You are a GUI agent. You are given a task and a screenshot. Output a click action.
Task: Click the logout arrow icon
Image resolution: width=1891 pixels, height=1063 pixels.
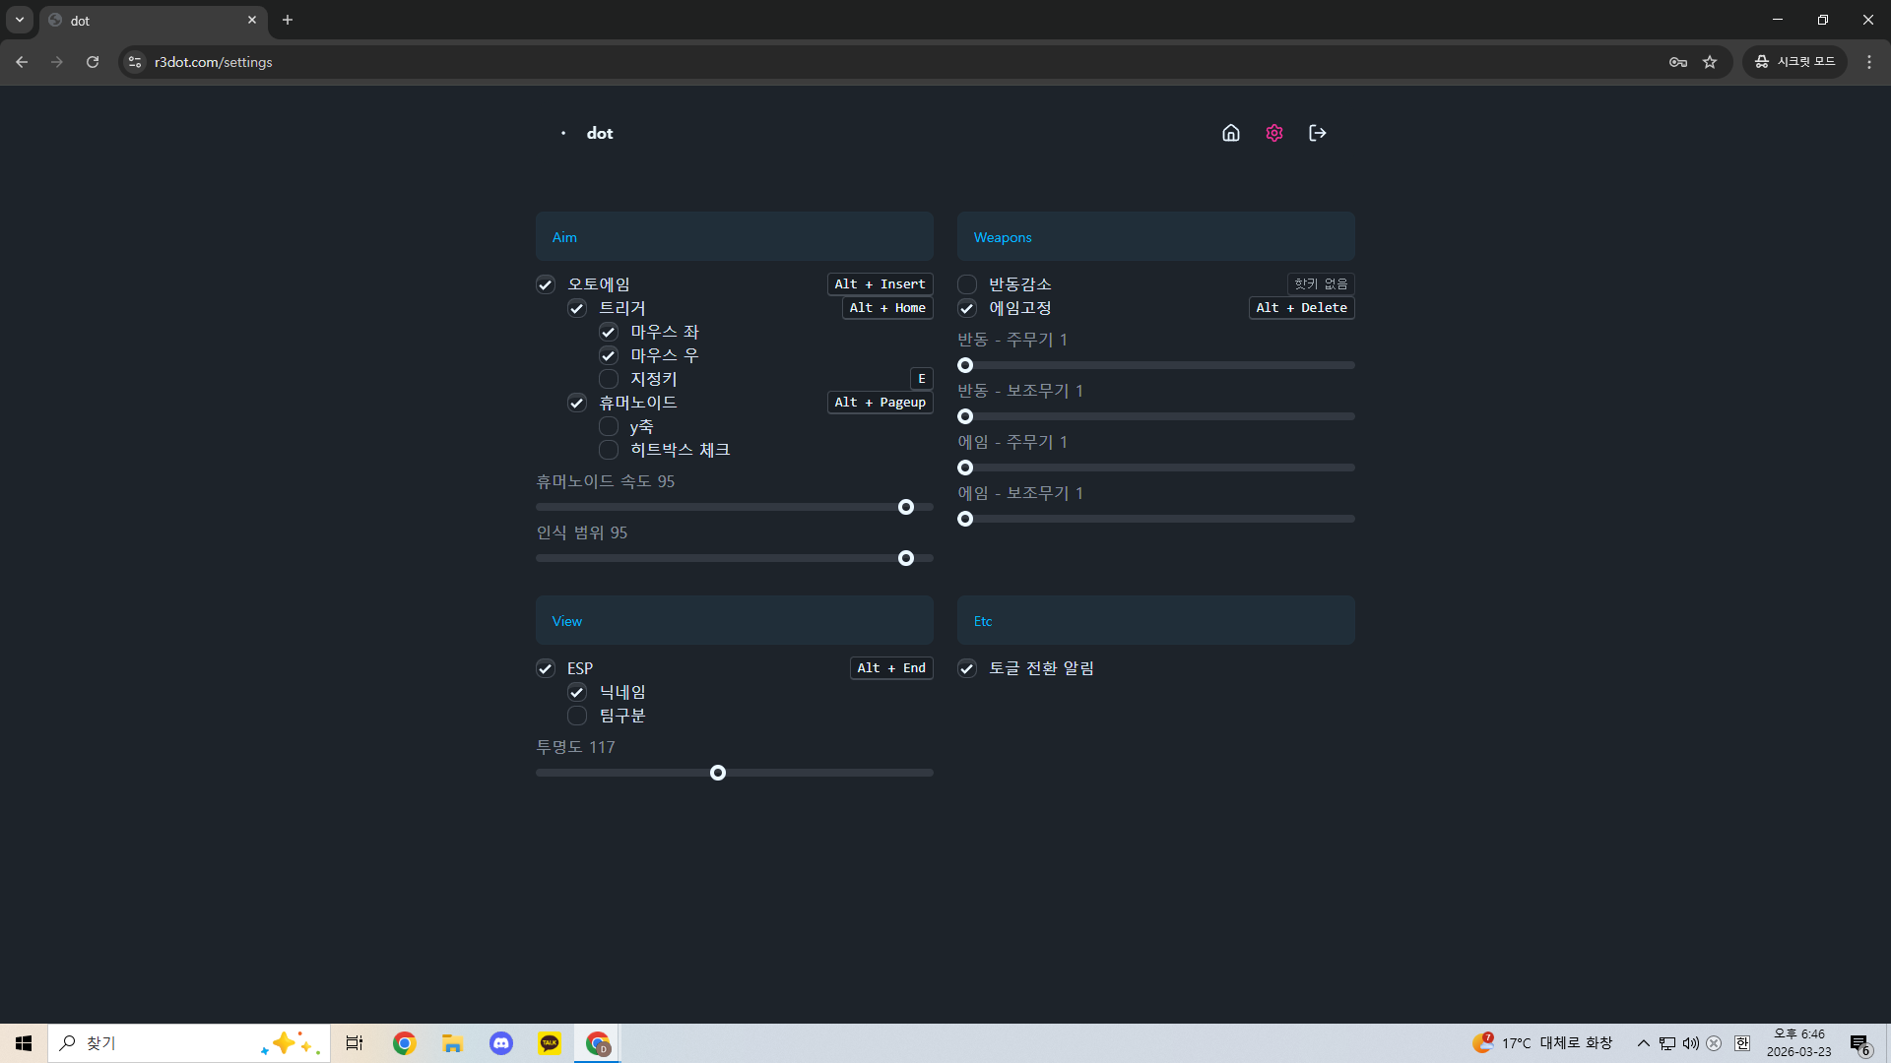tap(1317, 133)
